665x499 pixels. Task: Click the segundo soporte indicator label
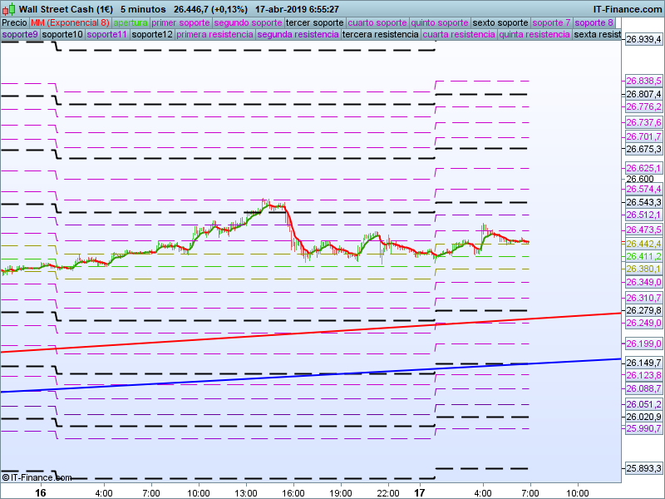248,22
